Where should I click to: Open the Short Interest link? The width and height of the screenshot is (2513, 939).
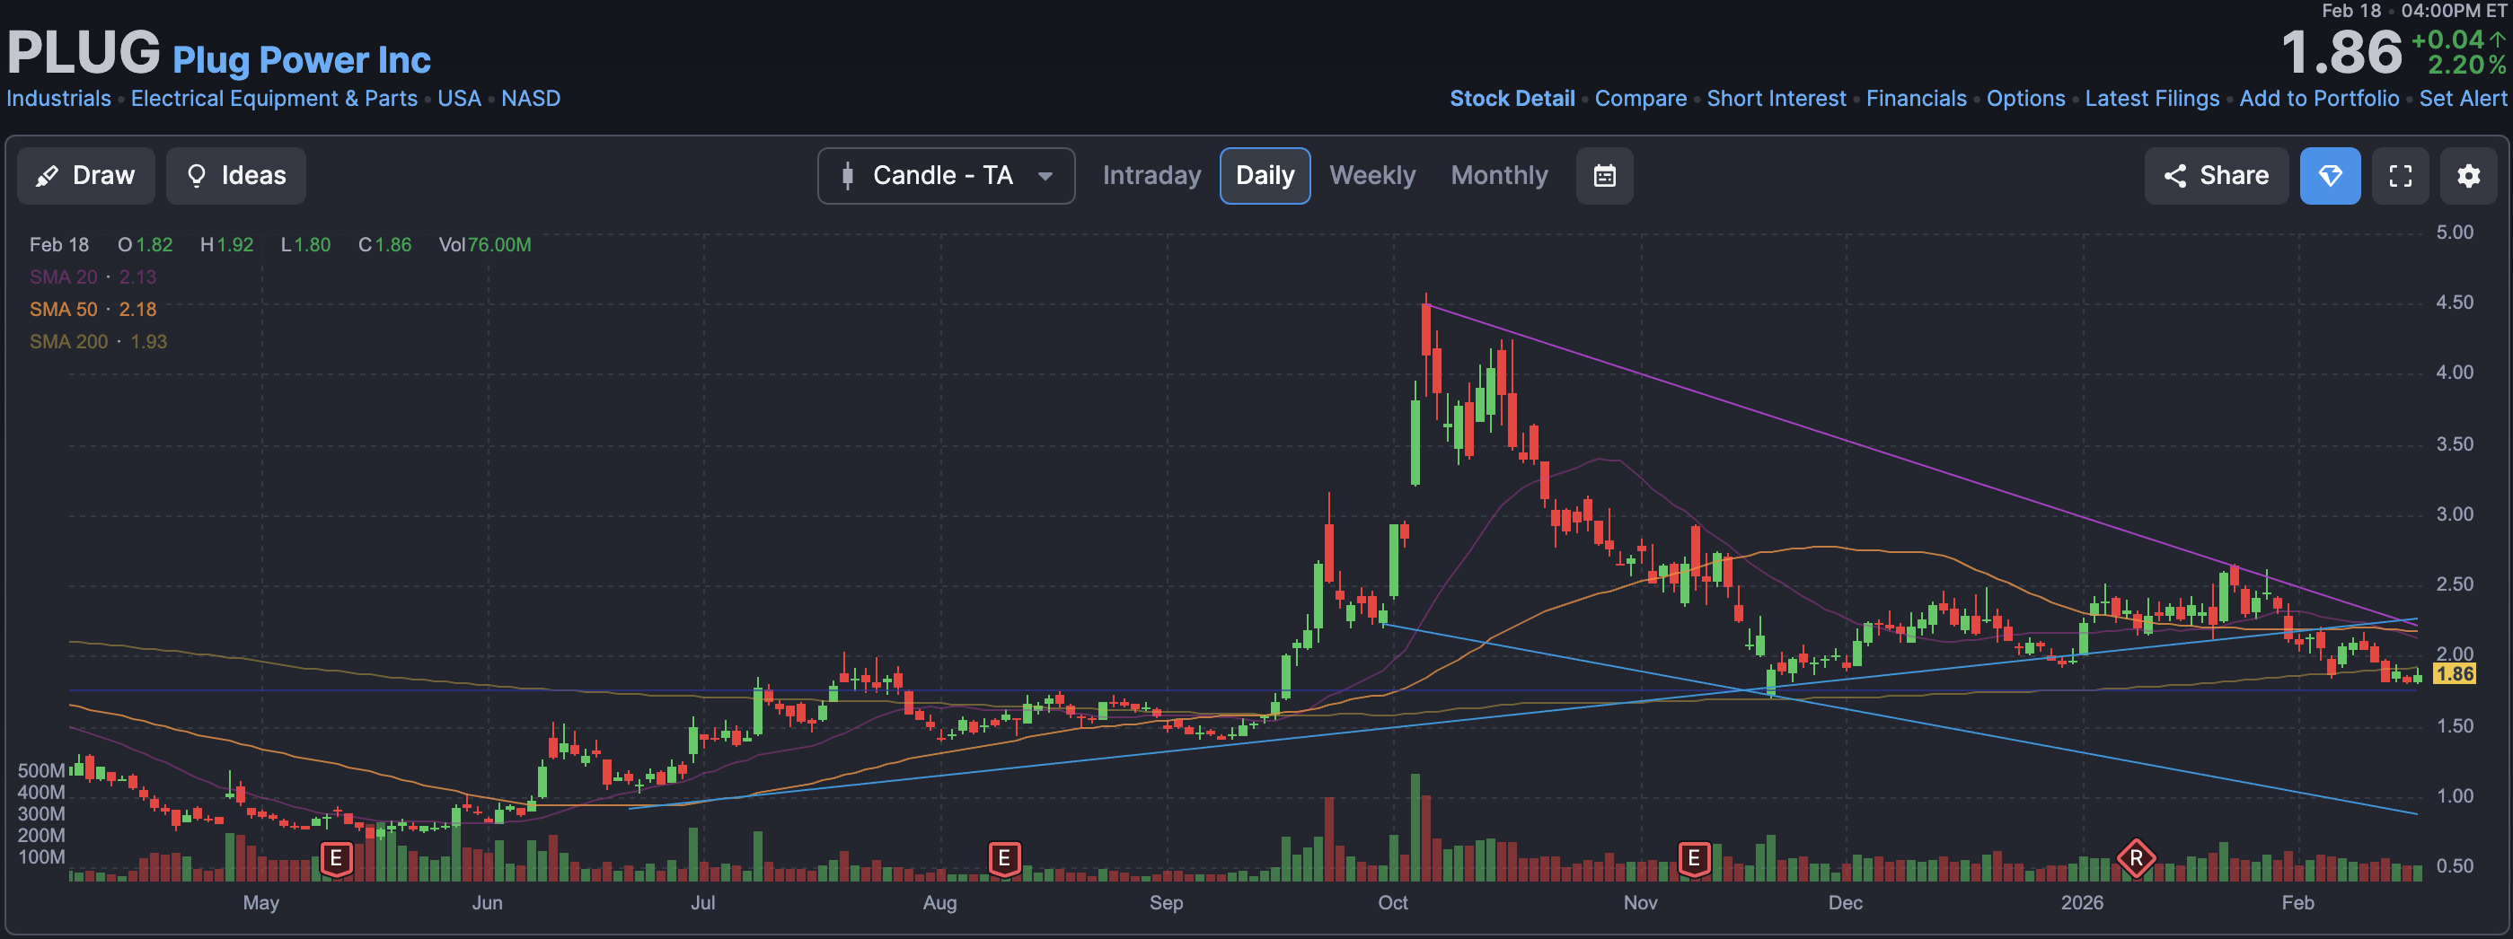pyautogui.click(x=1777, y=99)
